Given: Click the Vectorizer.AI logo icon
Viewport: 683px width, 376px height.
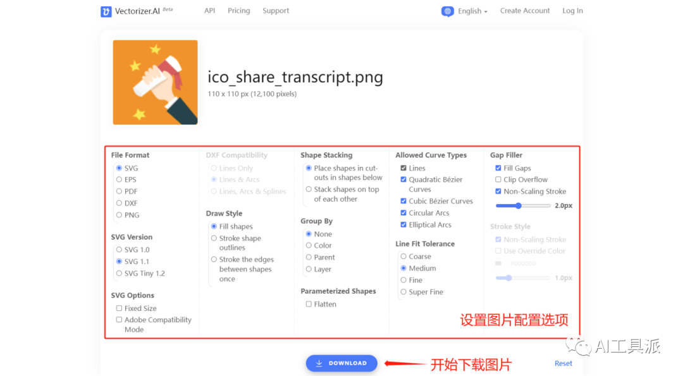Looking at the screenshot, I should click(106, 11).
